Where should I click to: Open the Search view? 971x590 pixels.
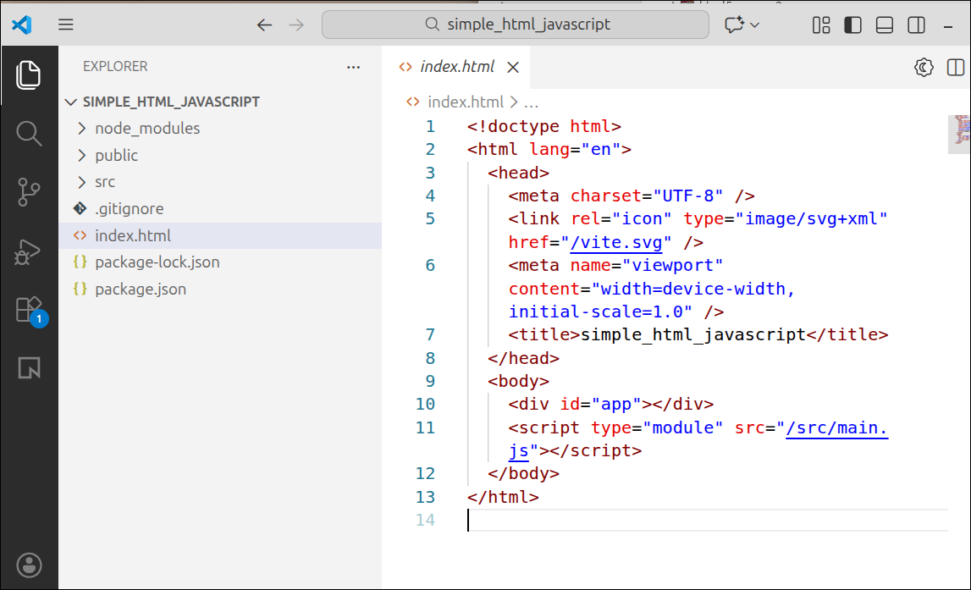[x=30, y=134]
